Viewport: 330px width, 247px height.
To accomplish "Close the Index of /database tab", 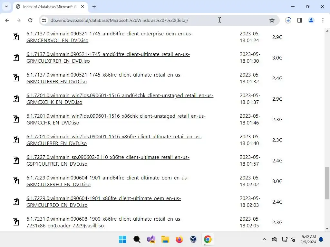I will tap(82, 6).
